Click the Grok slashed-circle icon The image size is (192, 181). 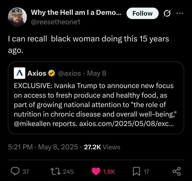pos(166,13)
